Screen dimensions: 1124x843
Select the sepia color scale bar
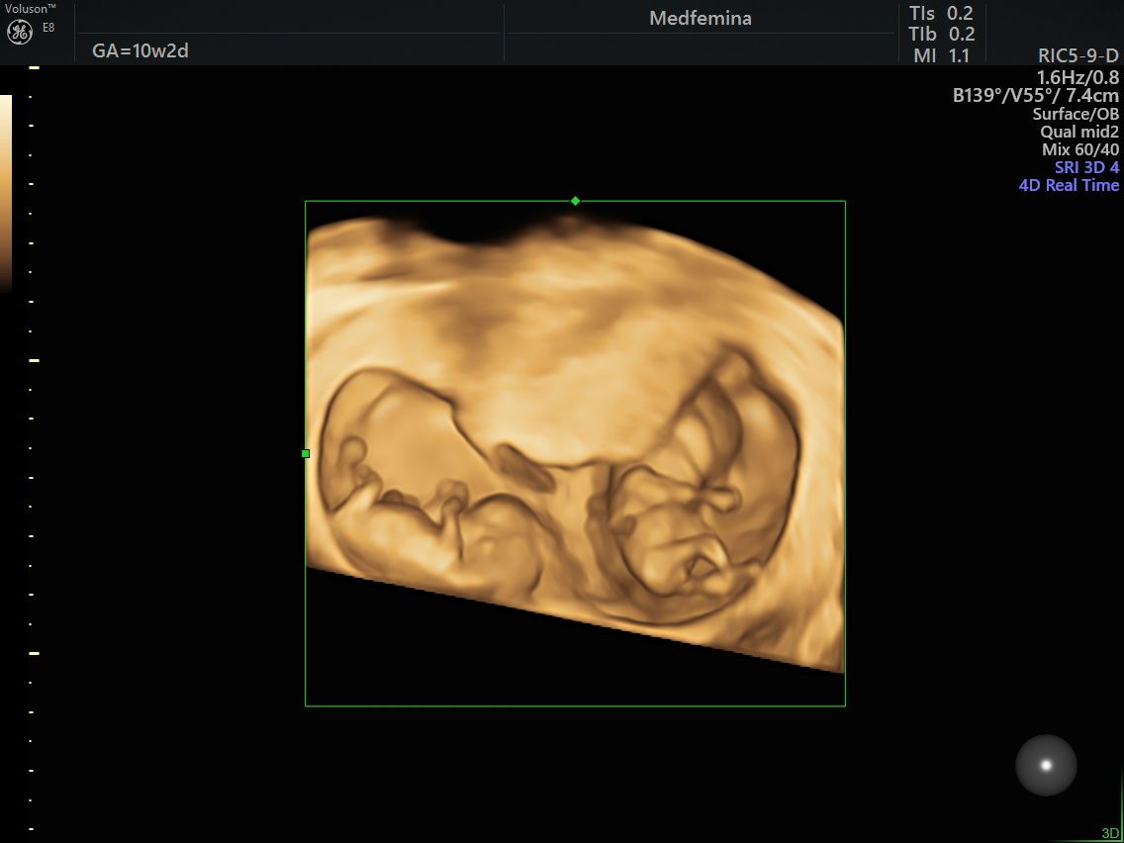pos(6,193)
